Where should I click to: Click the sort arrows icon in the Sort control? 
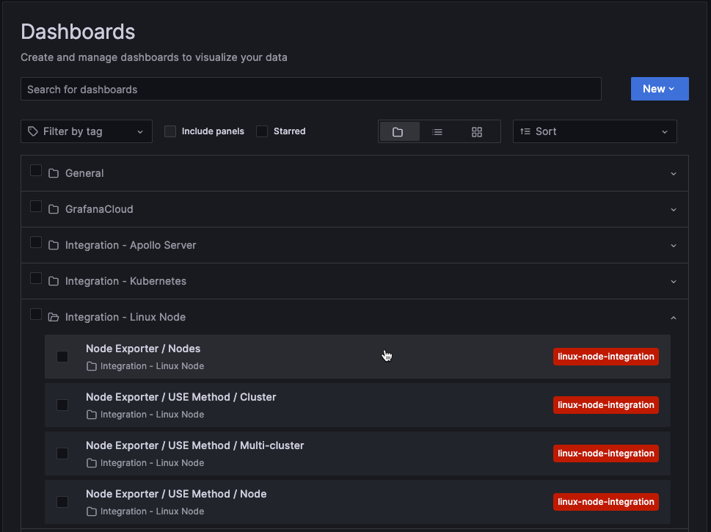(x=525, y=131)
